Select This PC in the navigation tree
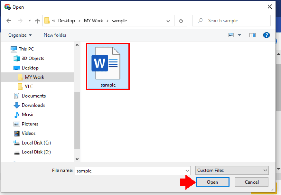The width and height of the screenshot is (281, 195). click(26, 49)
